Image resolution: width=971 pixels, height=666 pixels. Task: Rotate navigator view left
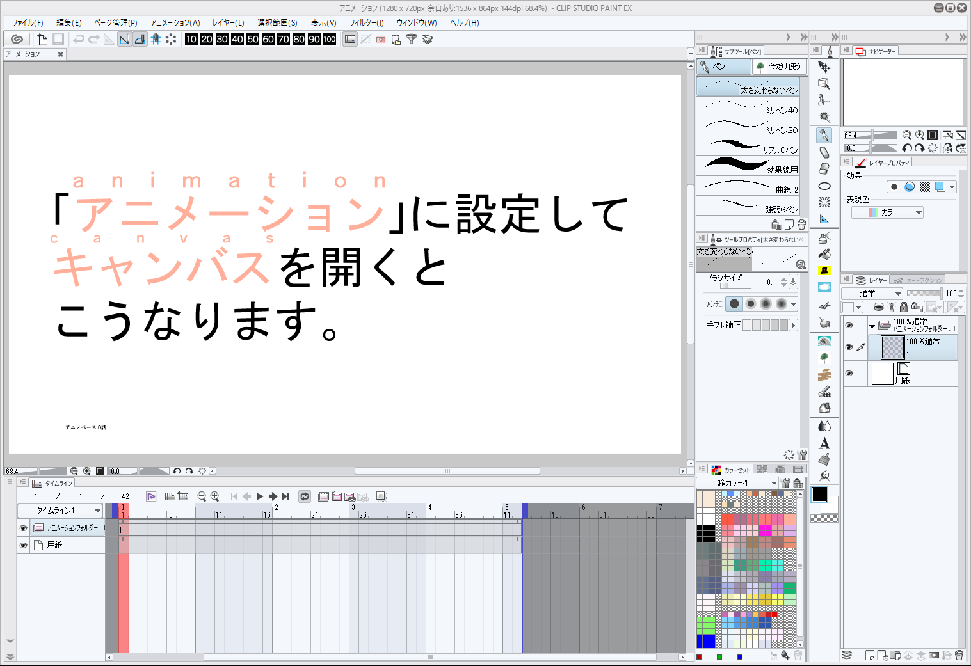[907, 148]
